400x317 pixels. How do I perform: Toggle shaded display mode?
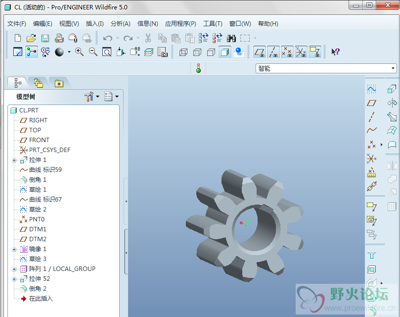225,52
